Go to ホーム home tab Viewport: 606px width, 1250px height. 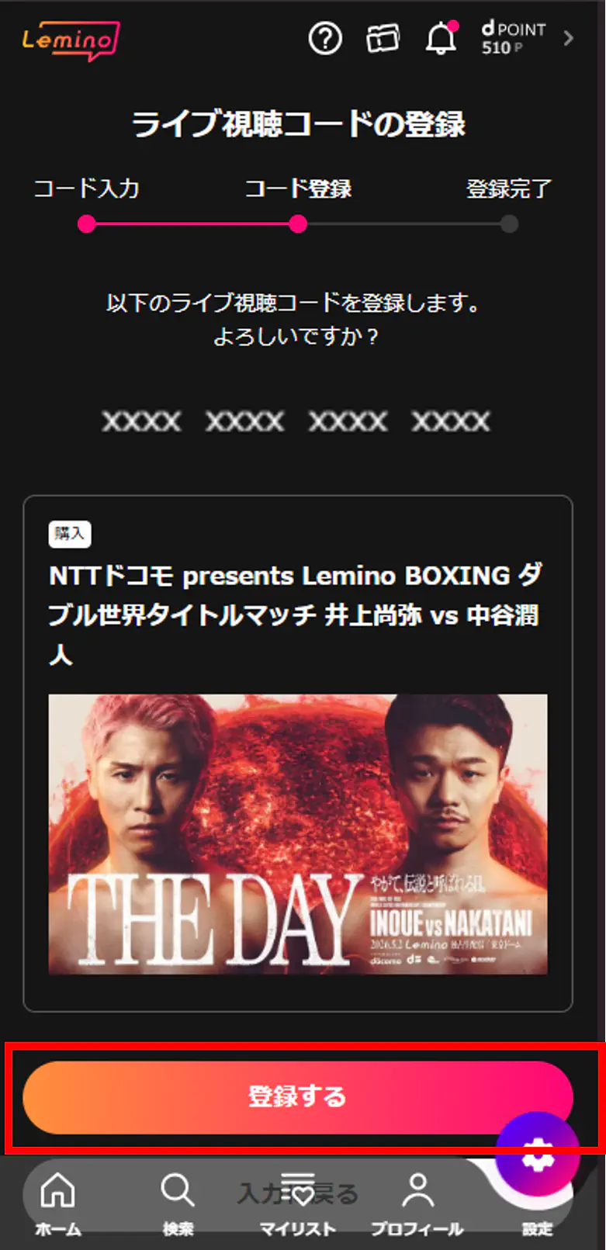coord(58,1203)
